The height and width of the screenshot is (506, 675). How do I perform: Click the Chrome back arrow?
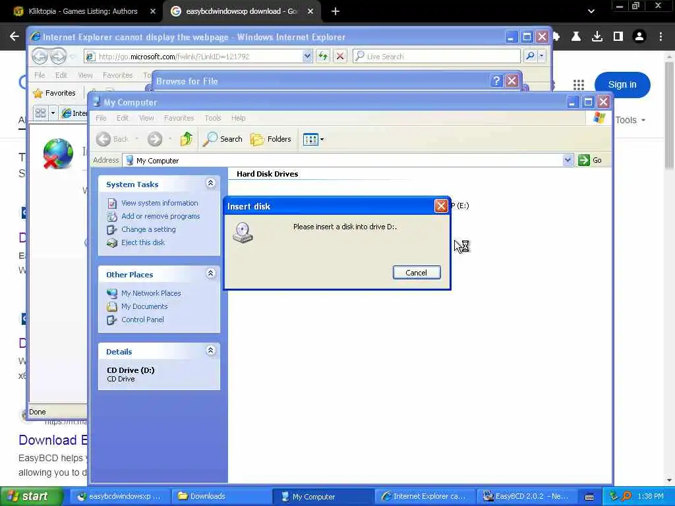pos(15,37)
